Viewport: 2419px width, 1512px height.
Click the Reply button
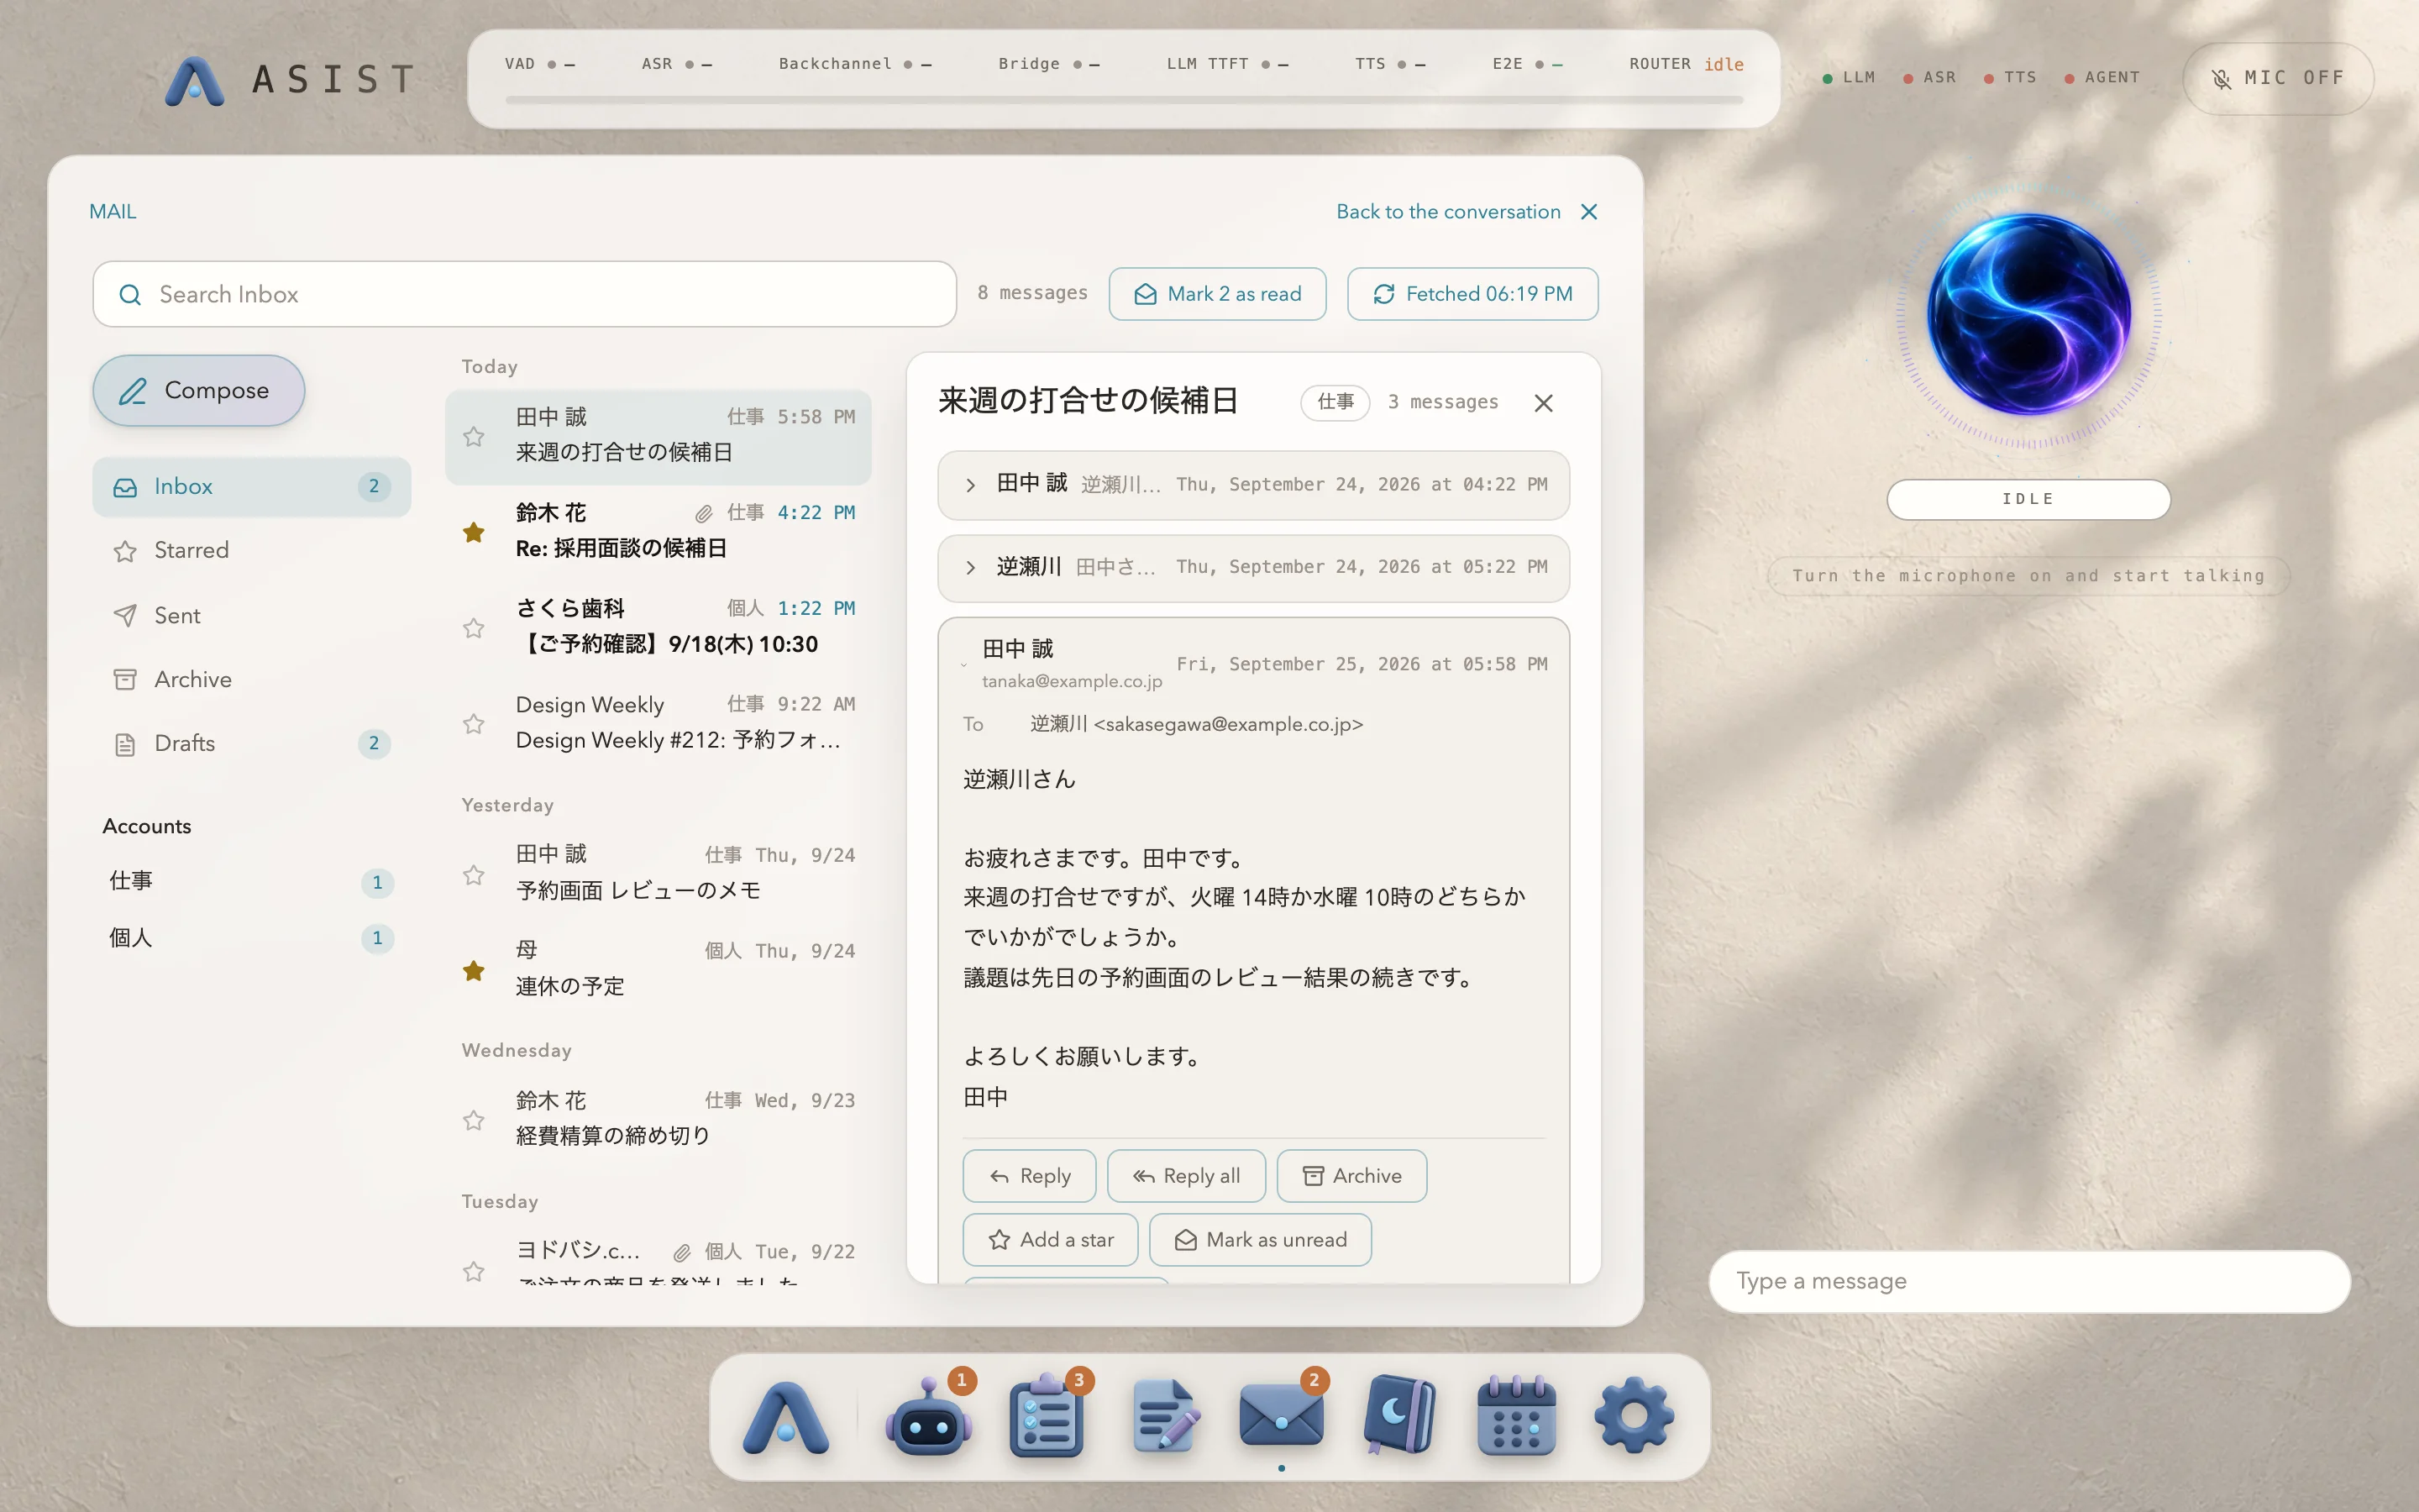1030,1176
